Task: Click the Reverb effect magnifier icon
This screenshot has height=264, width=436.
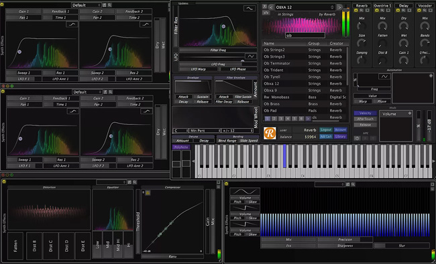Action: pyautogui.click(x=361, y=10)
